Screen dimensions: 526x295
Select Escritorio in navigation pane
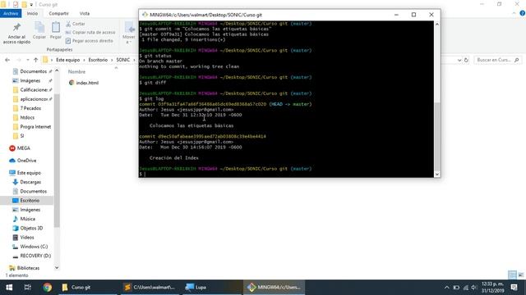(26, 200)
